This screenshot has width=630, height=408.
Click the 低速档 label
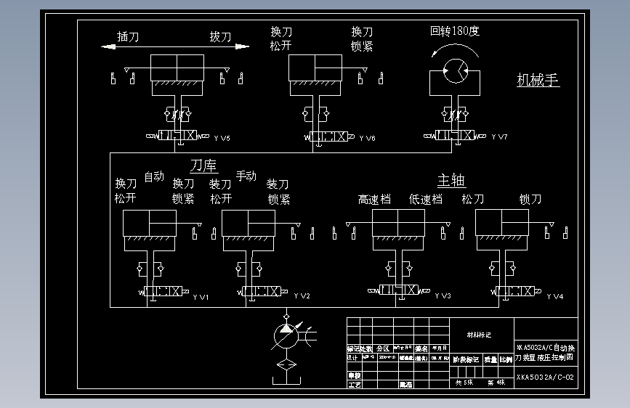pos(426,199)
